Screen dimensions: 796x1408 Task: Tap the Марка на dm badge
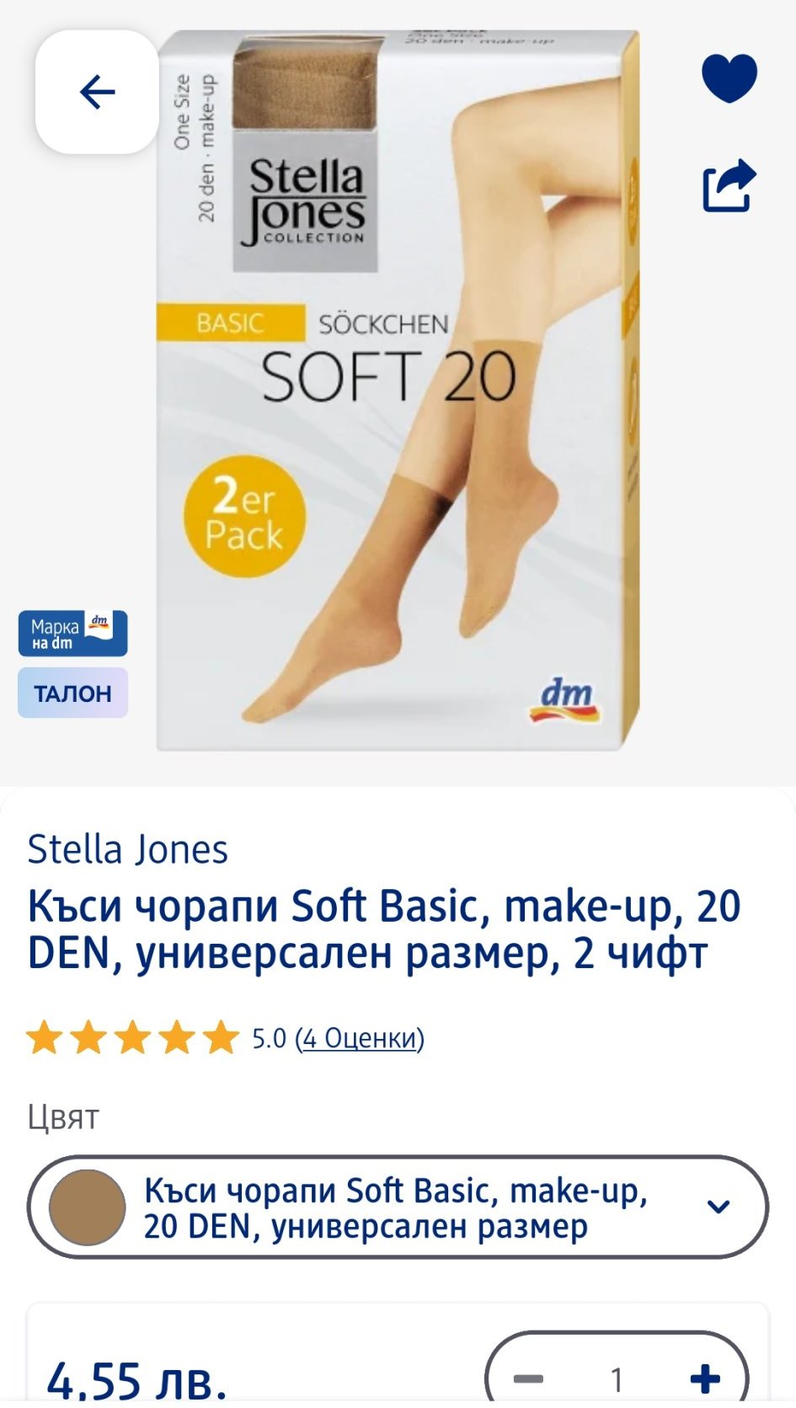coord(72,634)
